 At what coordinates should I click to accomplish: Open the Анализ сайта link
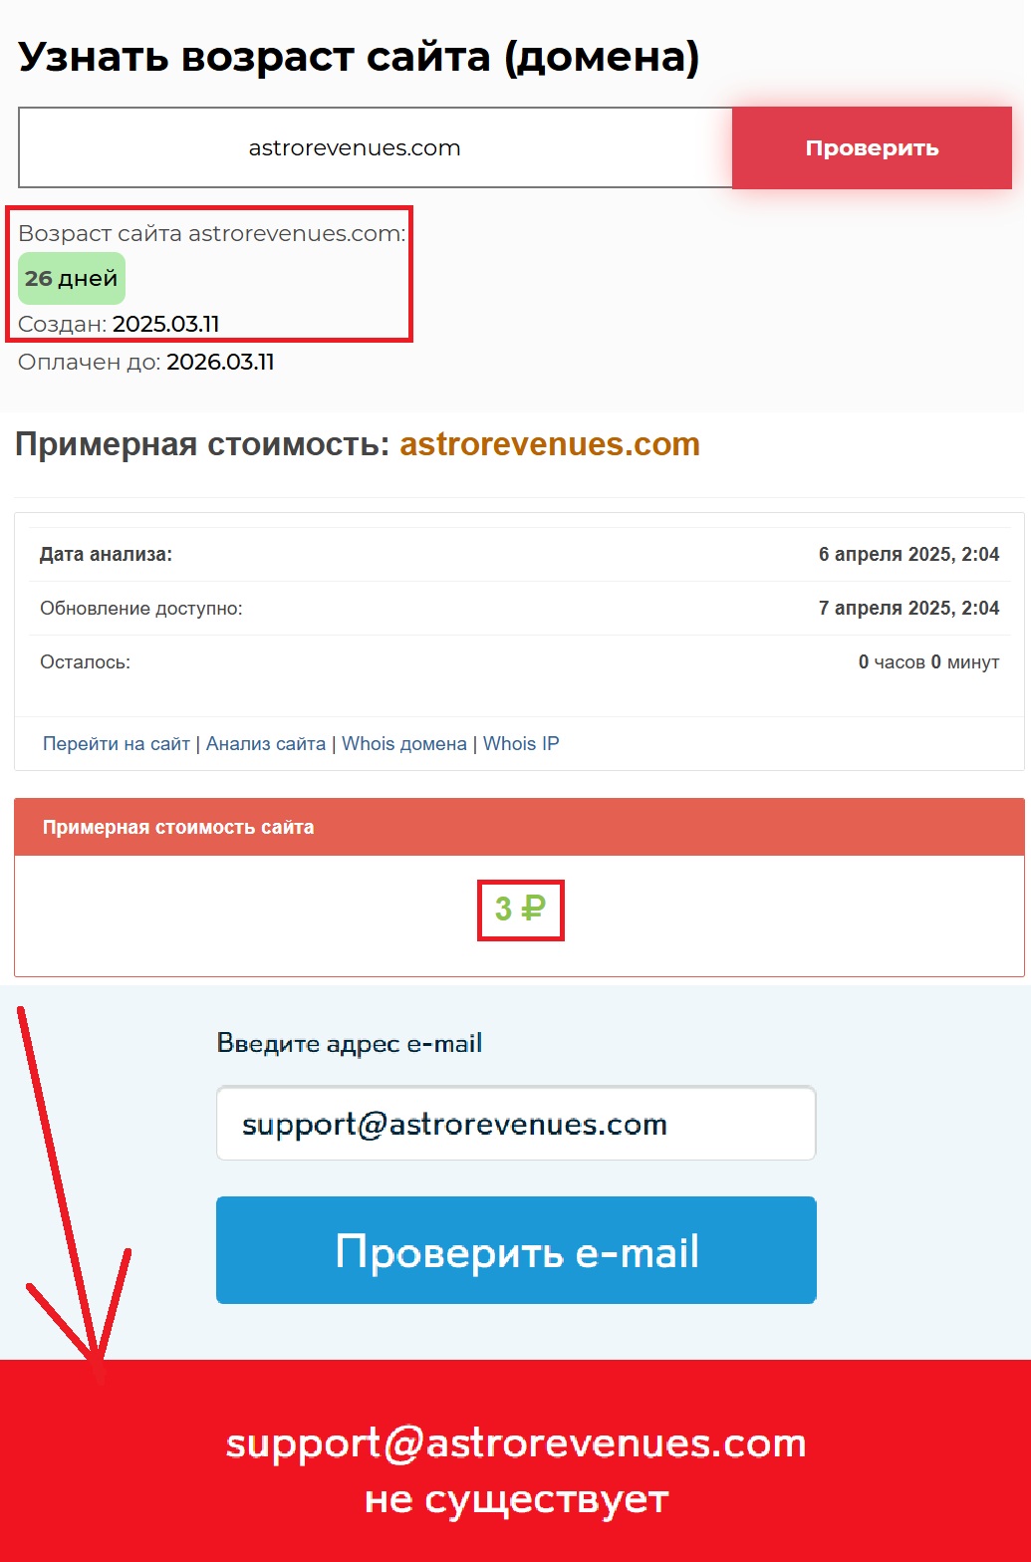[x=266, y=743]
